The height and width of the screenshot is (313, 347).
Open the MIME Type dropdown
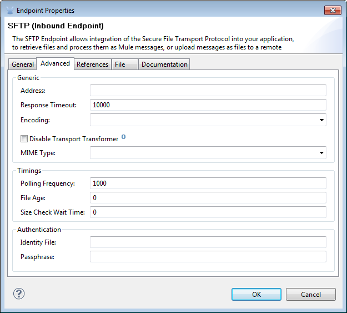[x=321, y=153]
